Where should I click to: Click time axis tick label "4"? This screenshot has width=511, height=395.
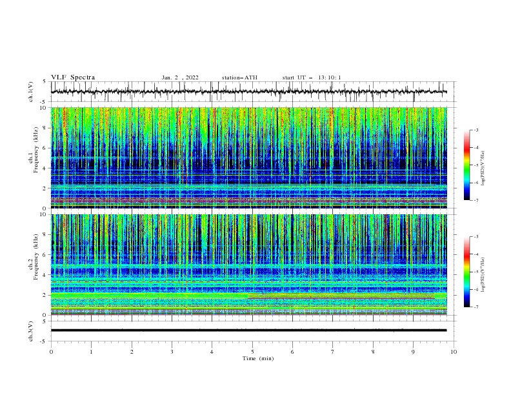212,352
